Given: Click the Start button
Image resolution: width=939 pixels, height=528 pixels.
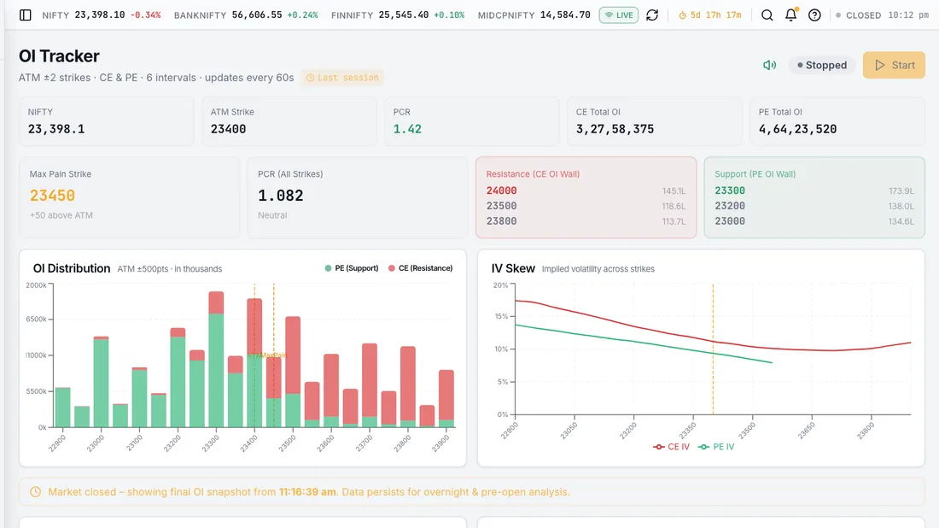Looking at the screenshot, I should point(894,65).
